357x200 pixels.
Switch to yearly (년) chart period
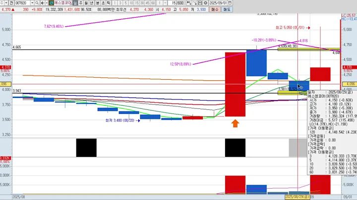[x=92, y=3]
